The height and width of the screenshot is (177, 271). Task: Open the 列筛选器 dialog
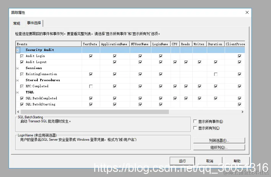coord(219,140)
